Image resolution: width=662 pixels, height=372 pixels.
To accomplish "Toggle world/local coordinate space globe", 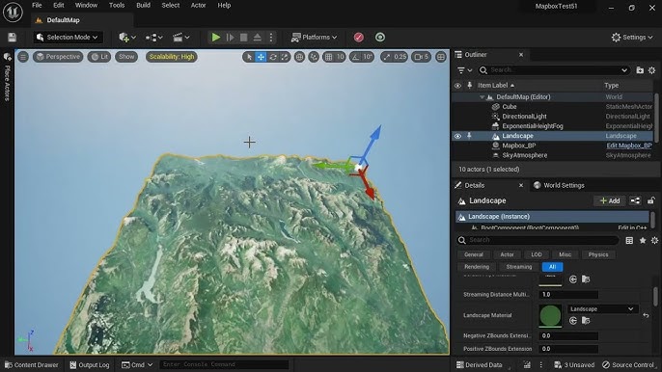I will click(299, 57).
